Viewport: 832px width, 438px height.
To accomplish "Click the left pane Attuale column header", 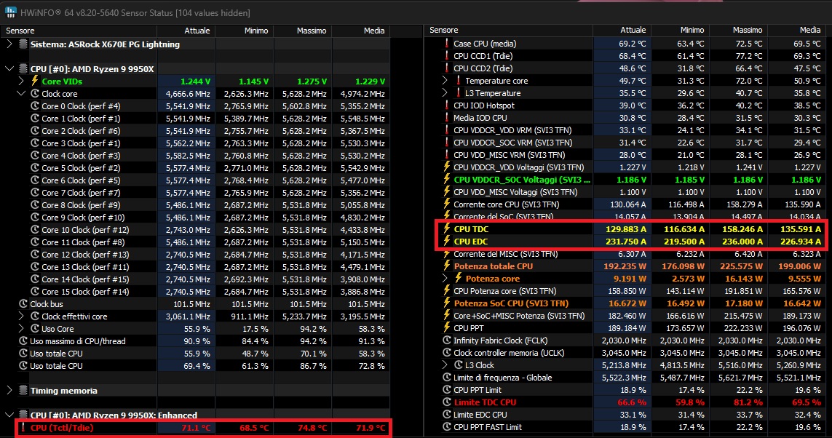I will tap(186, 31).
